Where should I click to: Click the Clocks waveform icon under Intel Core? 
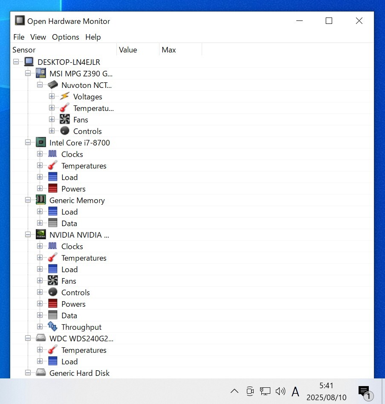point(52,154)
